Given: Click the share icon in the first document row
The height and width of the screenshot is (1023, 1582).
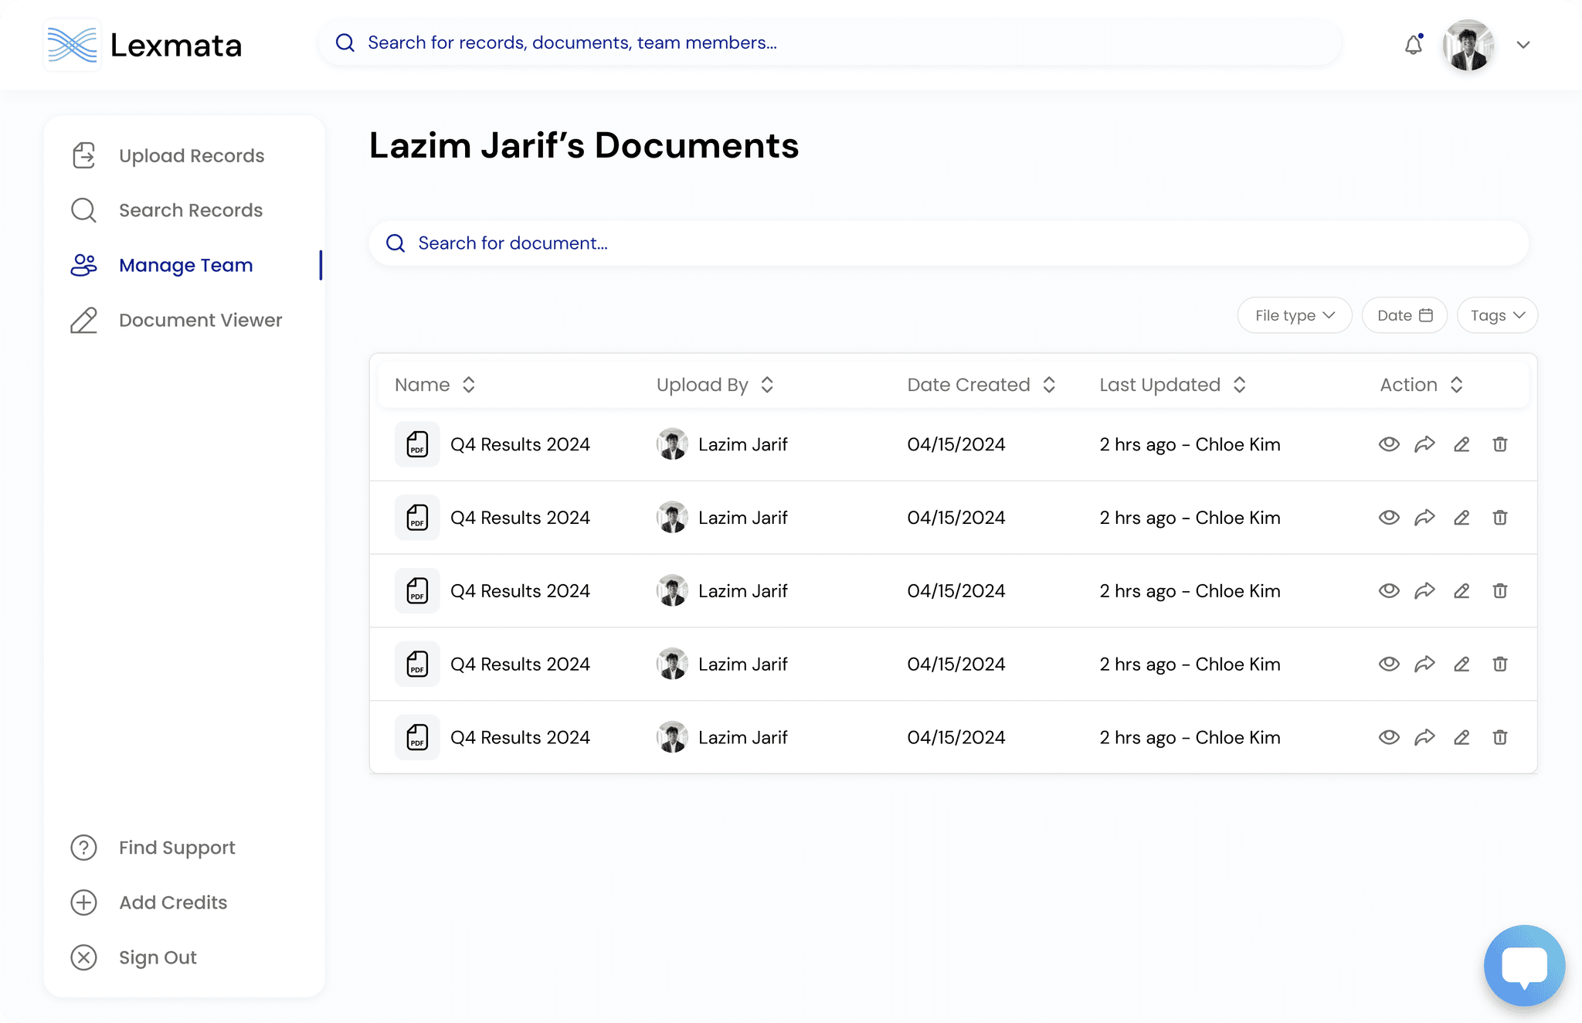Looking at the screenshot, I should (x=1424, y=444).
